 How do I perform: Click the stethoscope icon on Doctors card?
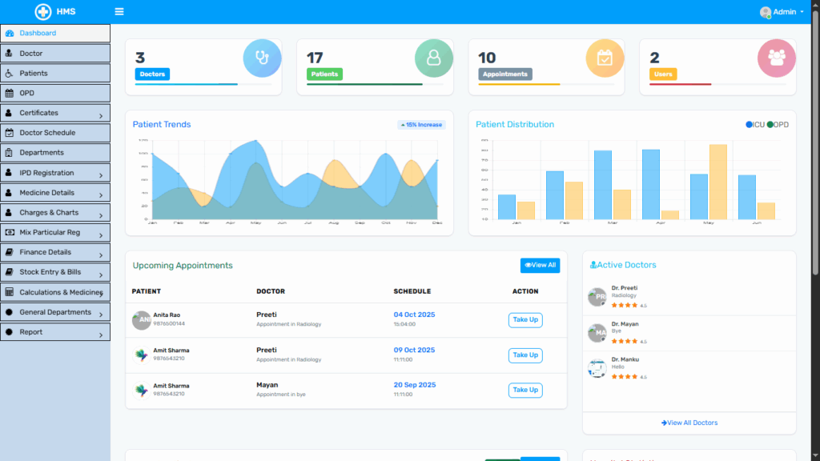pos(262,58)
